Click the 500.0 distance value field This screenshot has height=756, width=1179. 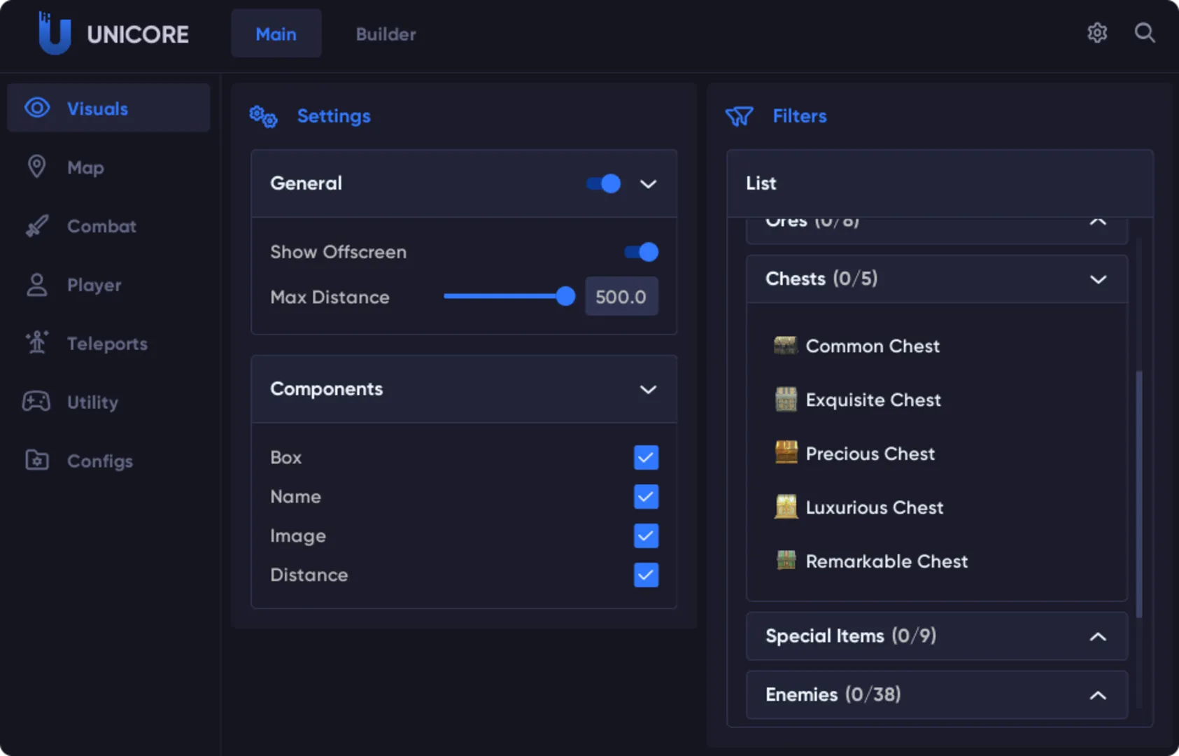click(x=621, y=296)
